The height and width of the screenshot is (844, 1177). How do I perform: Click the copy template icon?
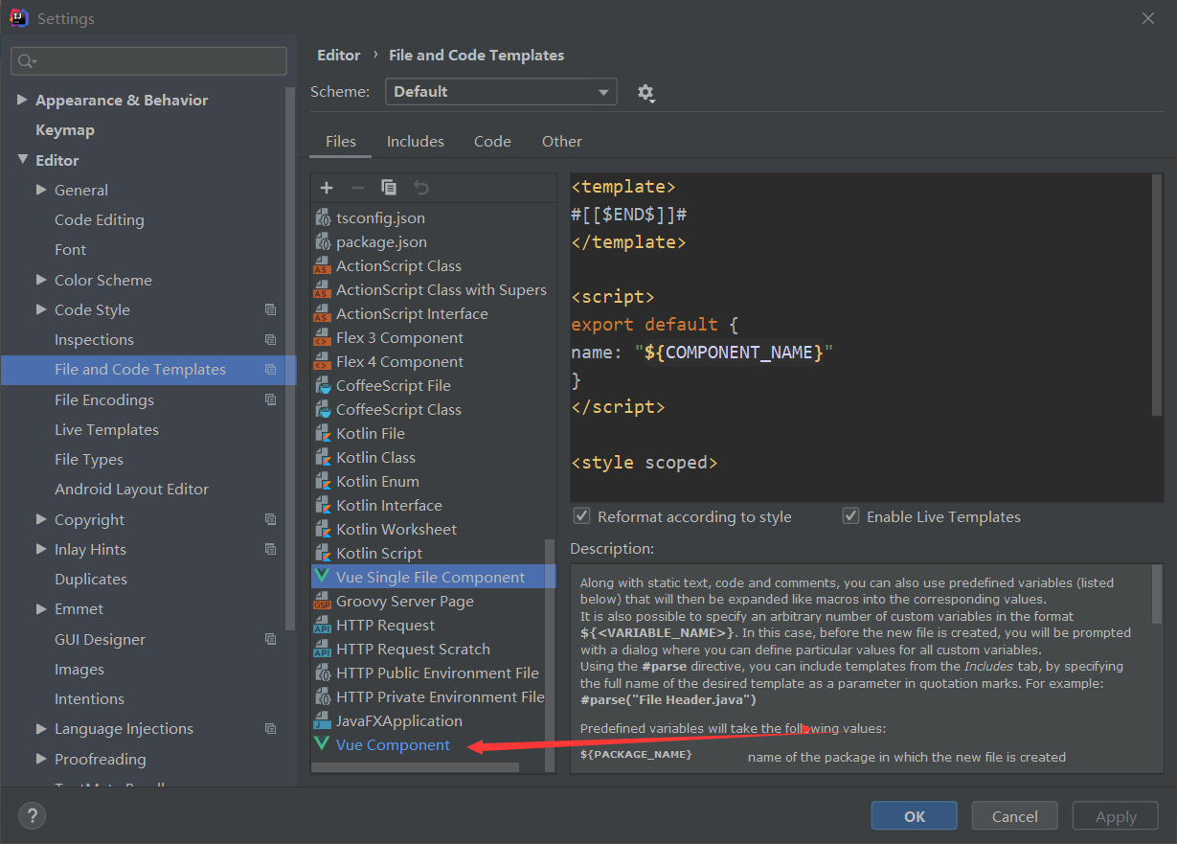pos(389,188)
